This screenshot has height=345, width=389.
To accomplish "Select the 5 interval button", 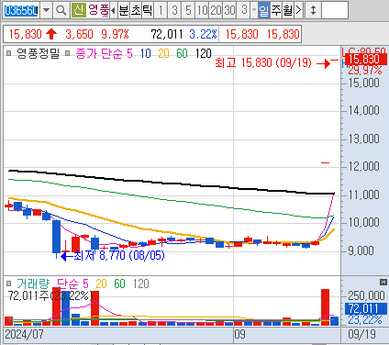I will (188, 11).
